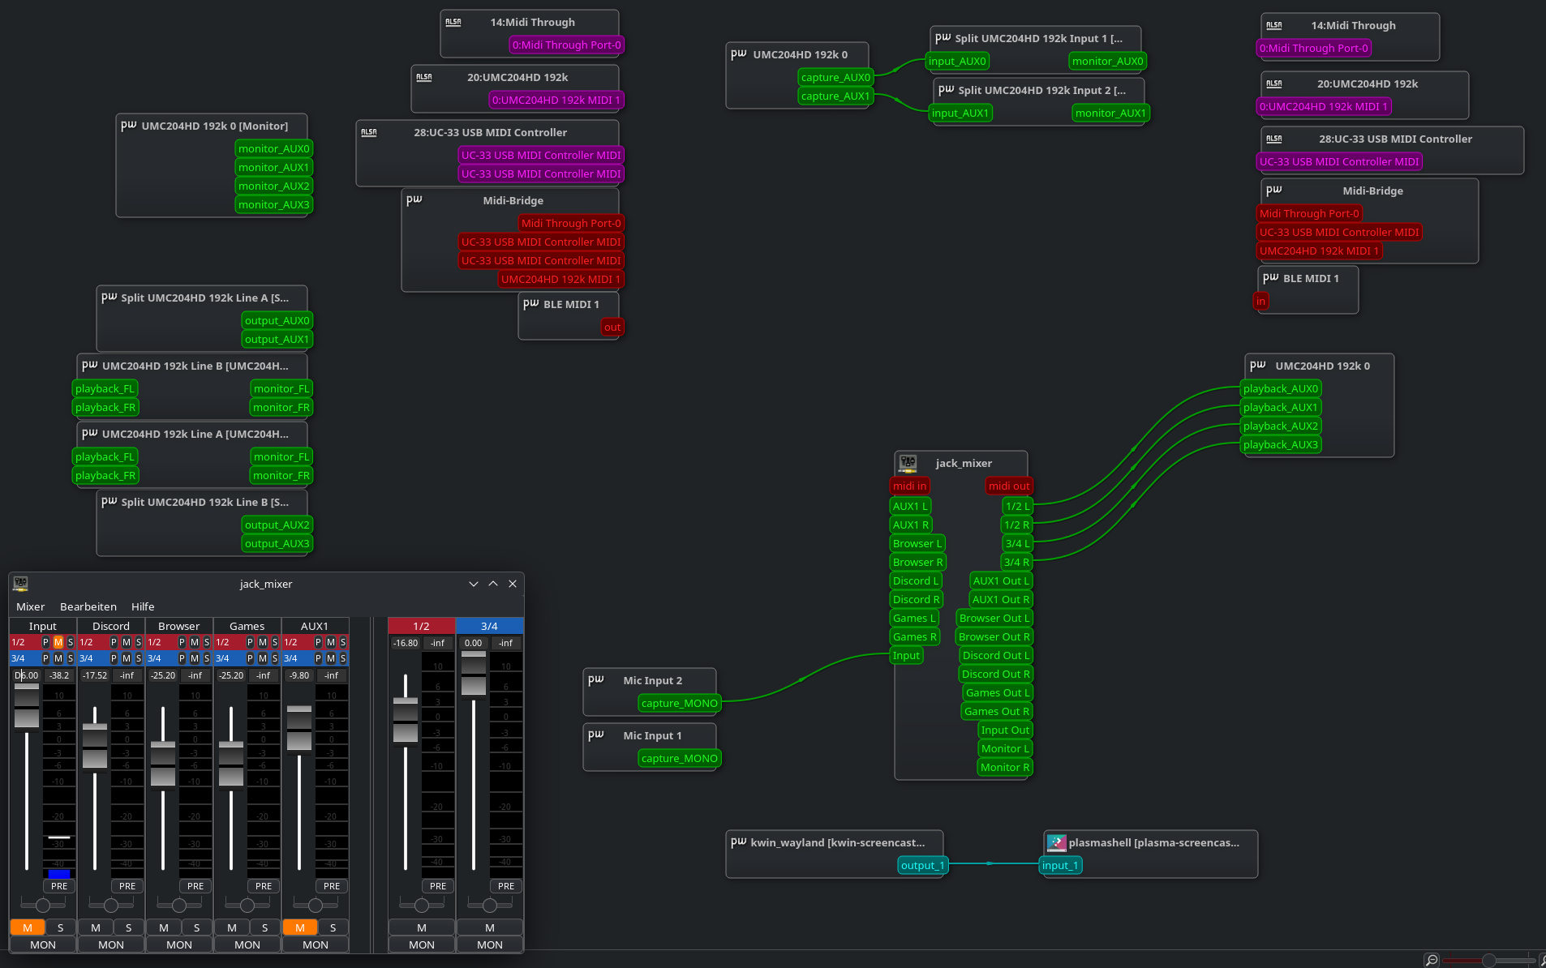Click MON on the Input channel
The image size is (1546, 968).
43,944
